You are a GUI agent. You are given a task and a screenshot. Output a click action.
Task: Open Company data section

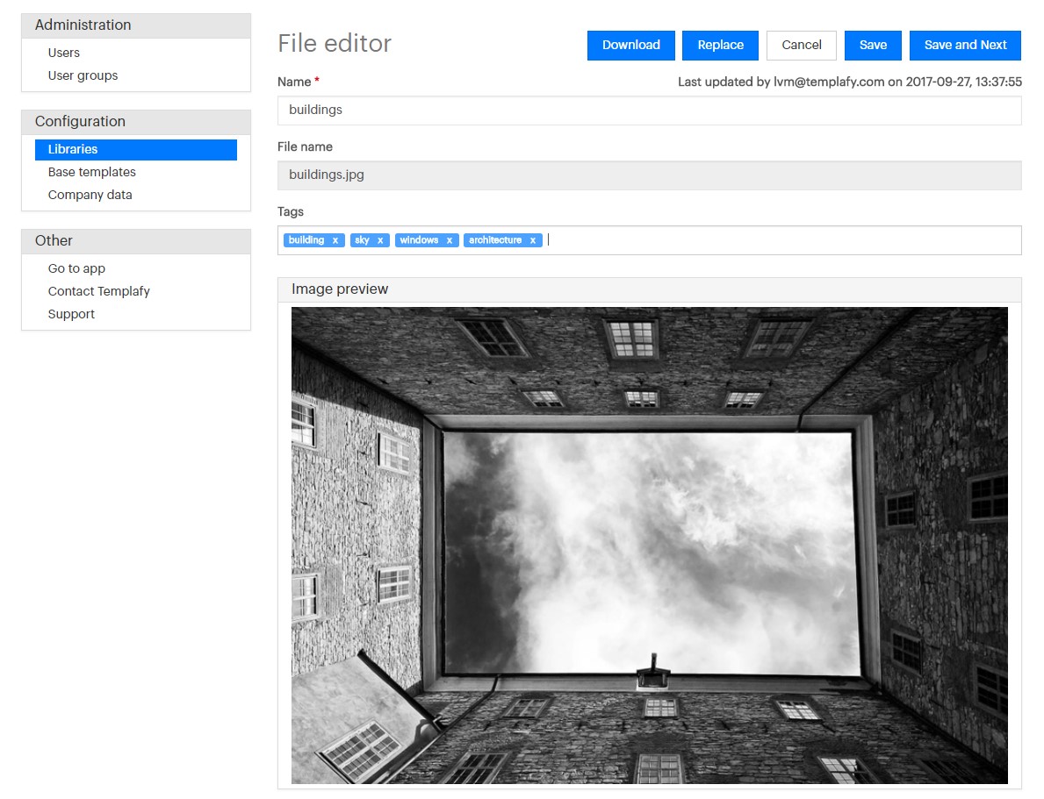pyautogui.click(x=90, y=194)
